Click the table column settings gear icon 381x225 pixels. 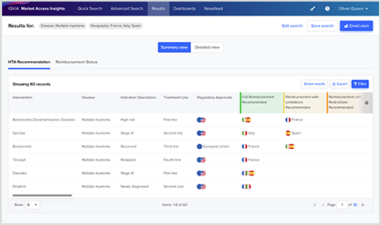pos(367,103)
